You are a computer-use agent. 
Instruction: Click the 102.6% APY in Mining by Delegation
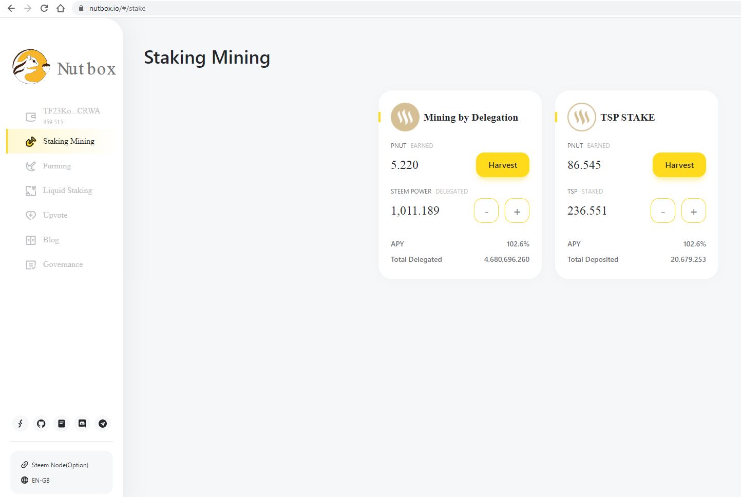click(518, 244)
